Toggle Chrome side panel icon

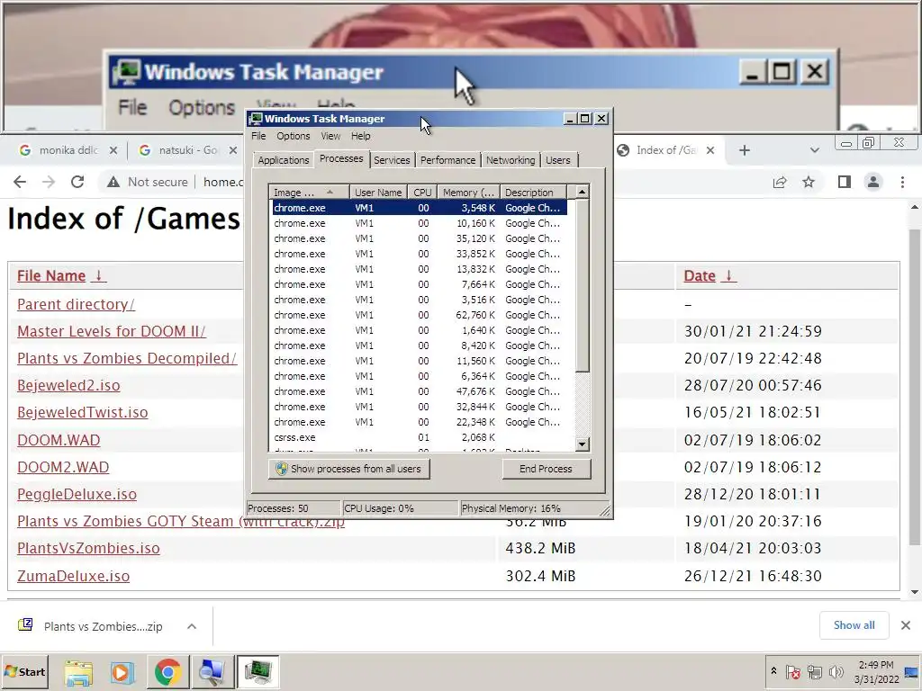(x=845, y=182)
